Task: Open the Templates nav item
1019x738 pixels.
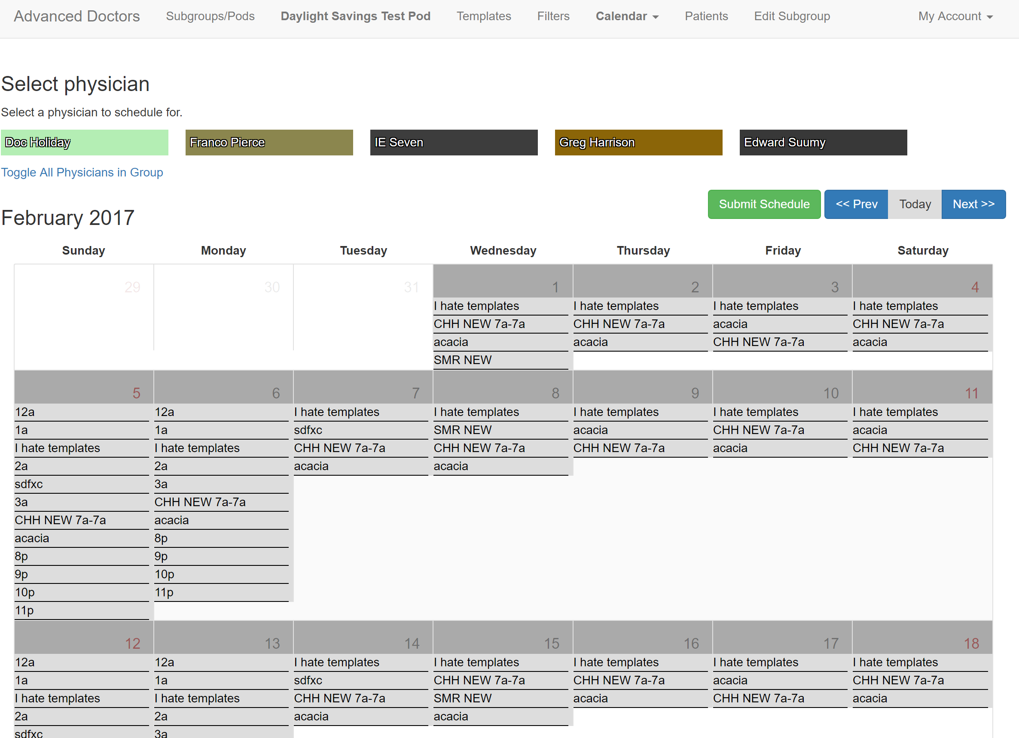Action: pos(483,16)
